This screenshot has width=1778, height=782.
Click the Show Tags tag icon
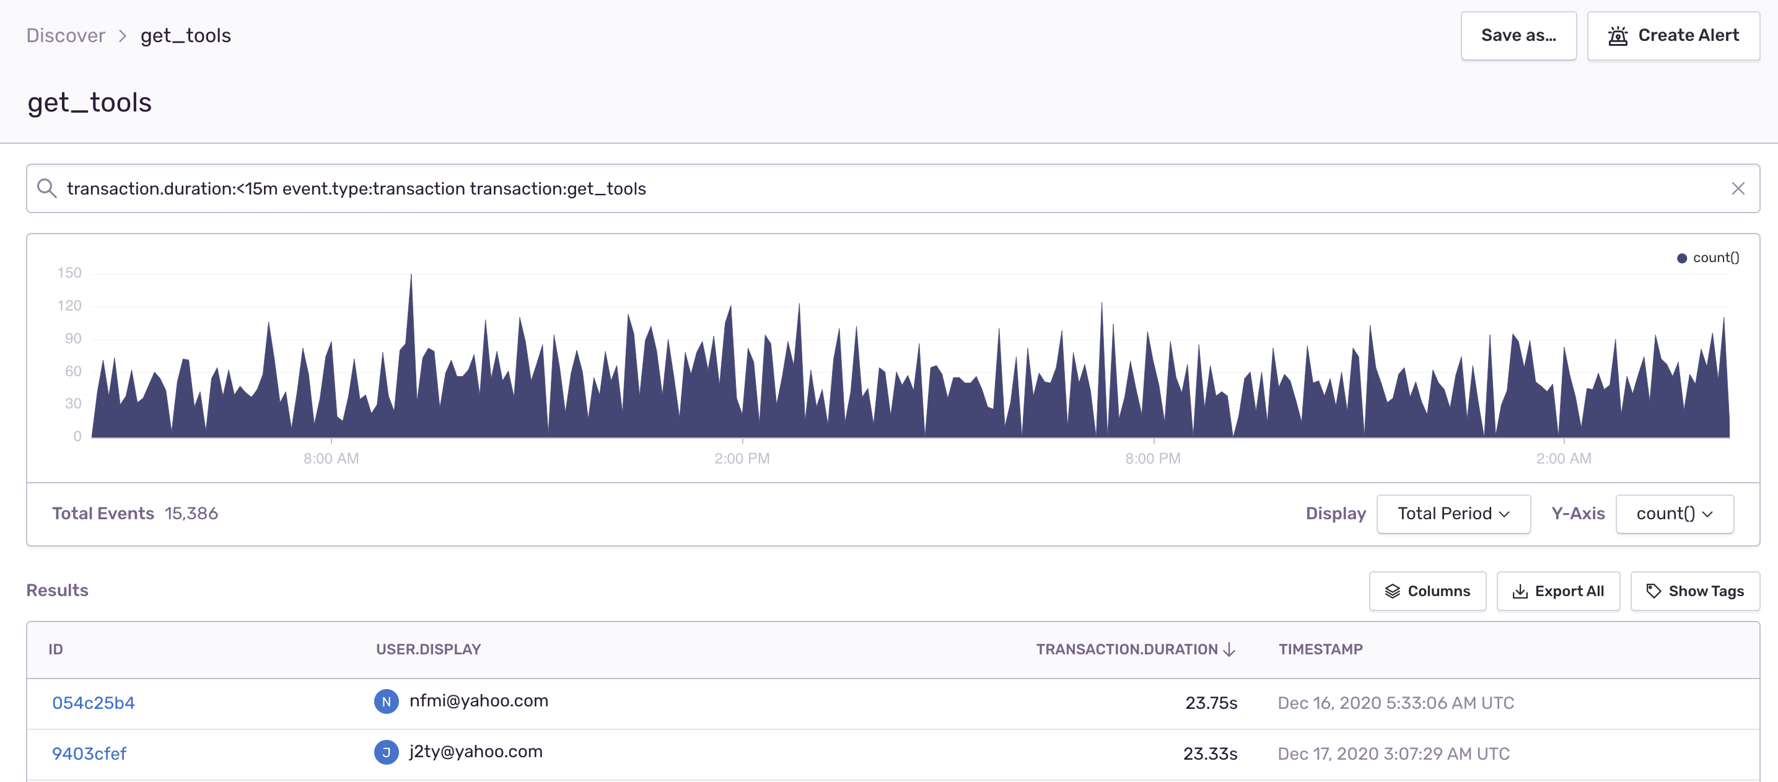[x=1653, y=591]
